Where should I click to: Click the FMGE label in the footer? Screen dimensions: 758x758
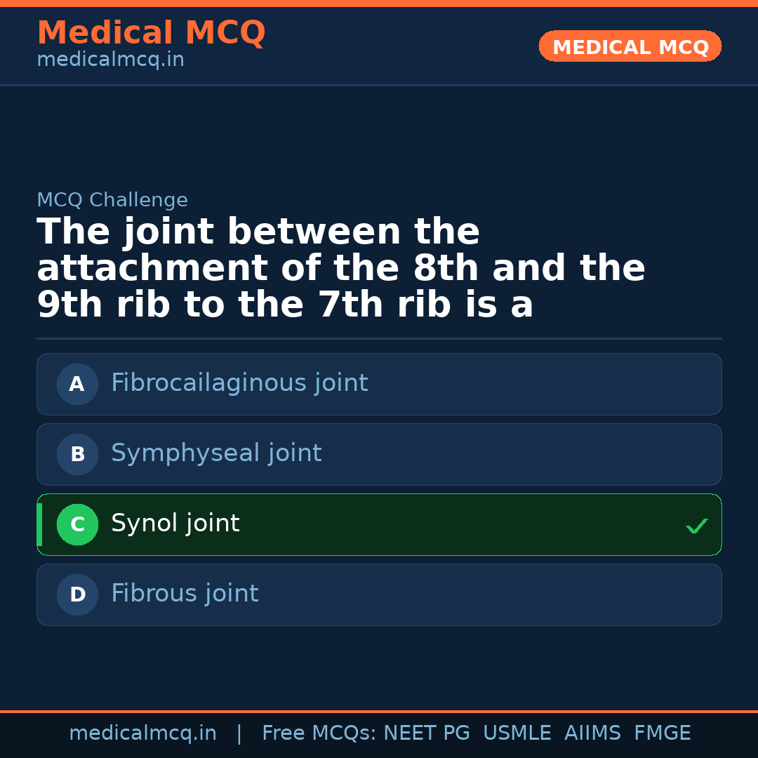662,732
